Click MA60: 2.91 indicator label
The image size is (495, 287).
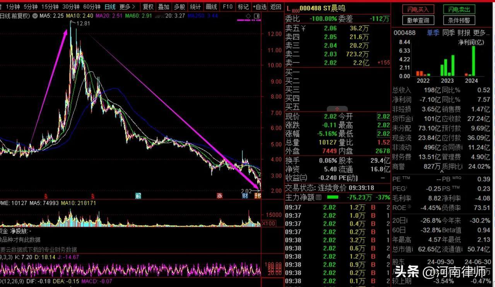click(x=138, y=16)
